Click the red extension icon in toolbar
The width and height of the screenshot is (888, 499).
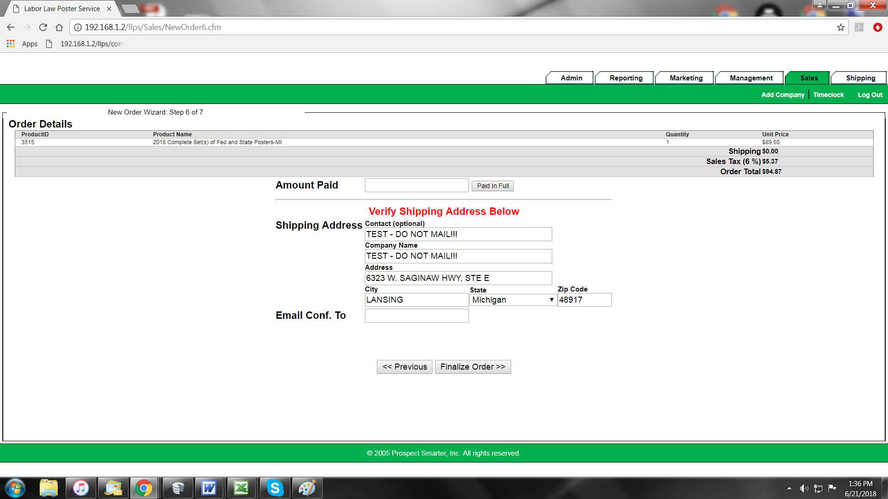pos(877,27)
